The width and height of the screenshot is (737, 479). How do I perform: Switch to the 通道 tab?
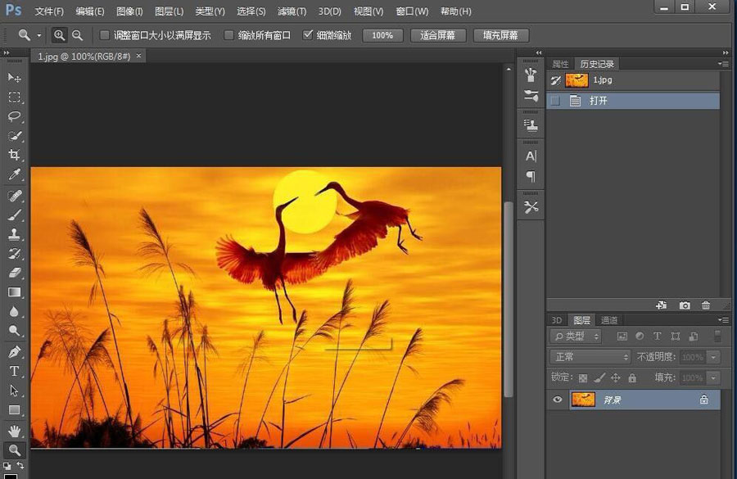pos(610,319)
